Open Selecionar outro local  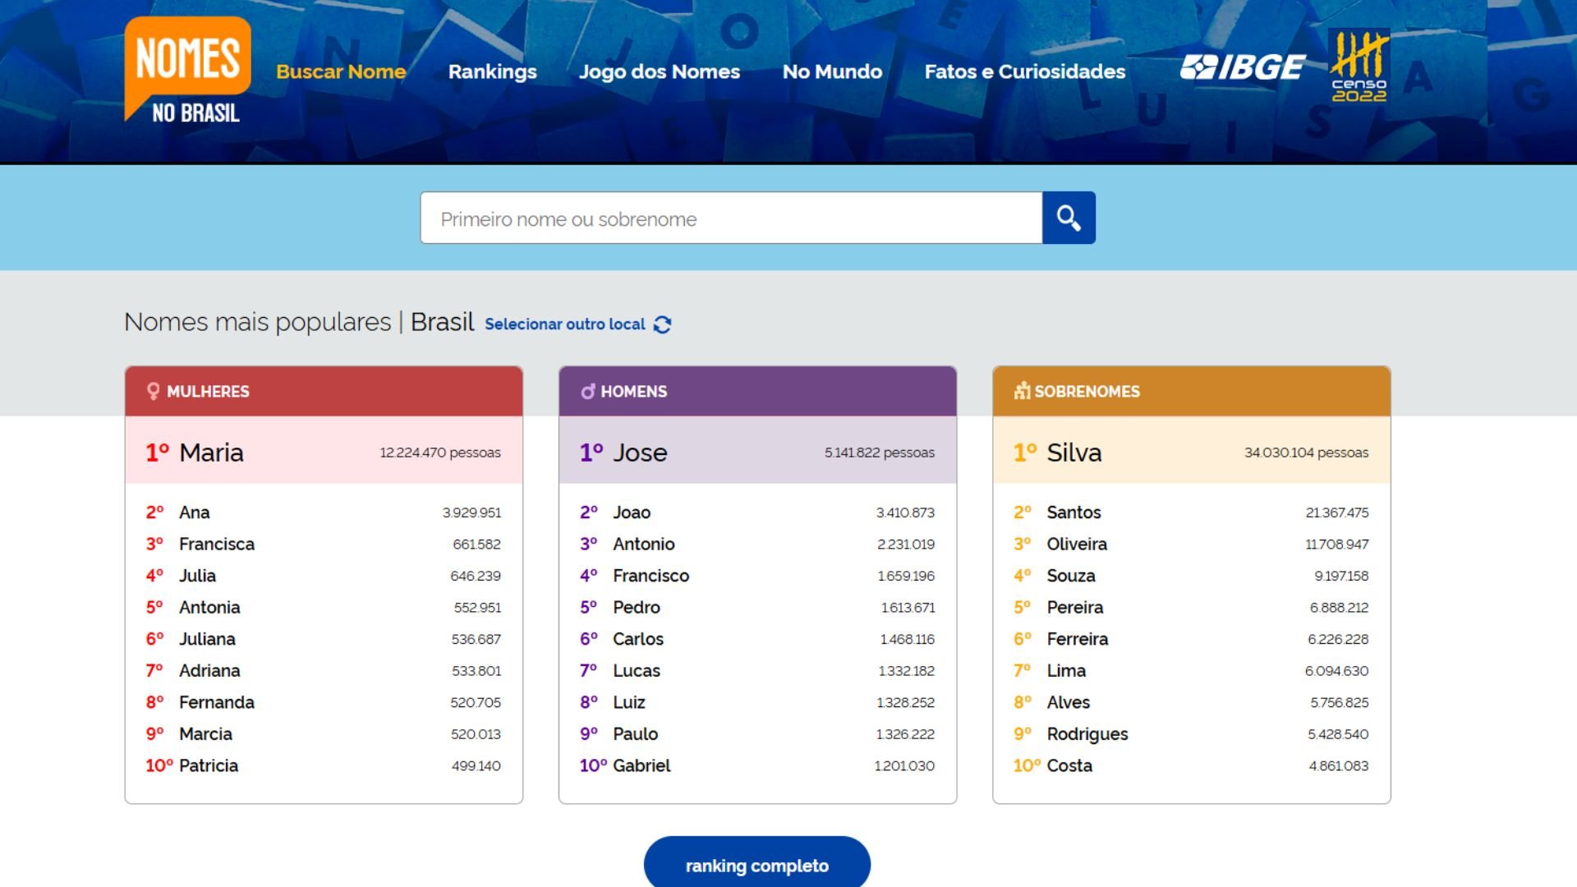tap(564, 324)
